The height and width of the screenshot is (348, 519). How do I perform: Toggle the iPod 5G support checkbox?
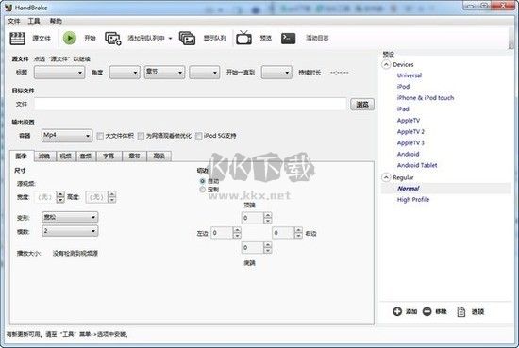pos(198,136)
